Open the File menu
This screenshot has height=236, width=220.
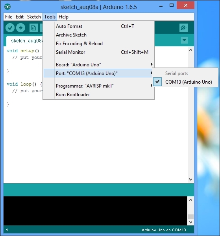pos(9,17)
